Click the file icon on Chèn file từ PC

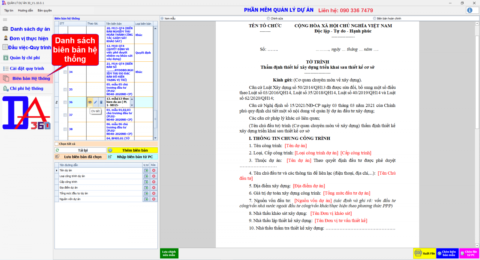tap(462, 253)
